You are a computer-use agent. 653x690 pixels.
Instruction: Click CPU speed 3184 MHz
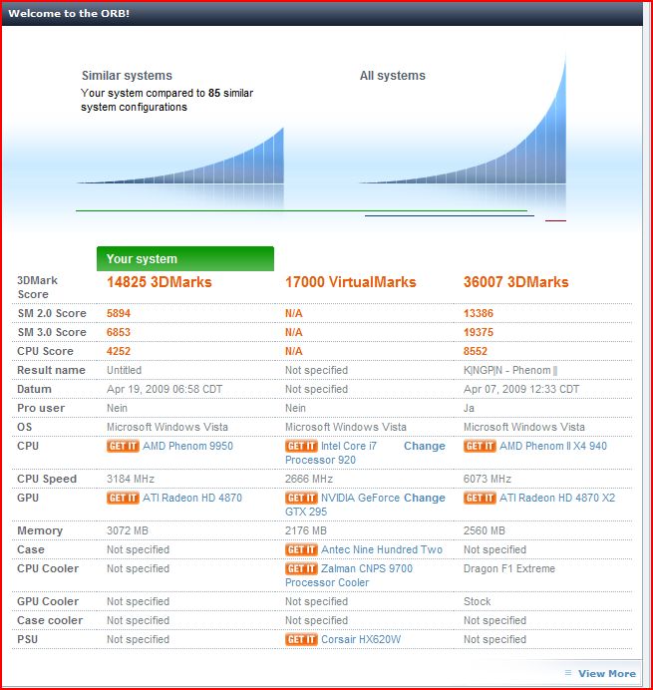click(131, 479)
